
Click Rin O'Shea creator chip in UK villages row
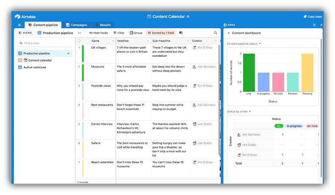[x=203, y=48]
